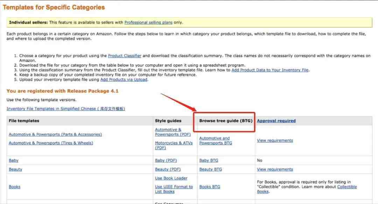Open the Product Classifier link
Viewport: 378px width, 204px height.
124,56
